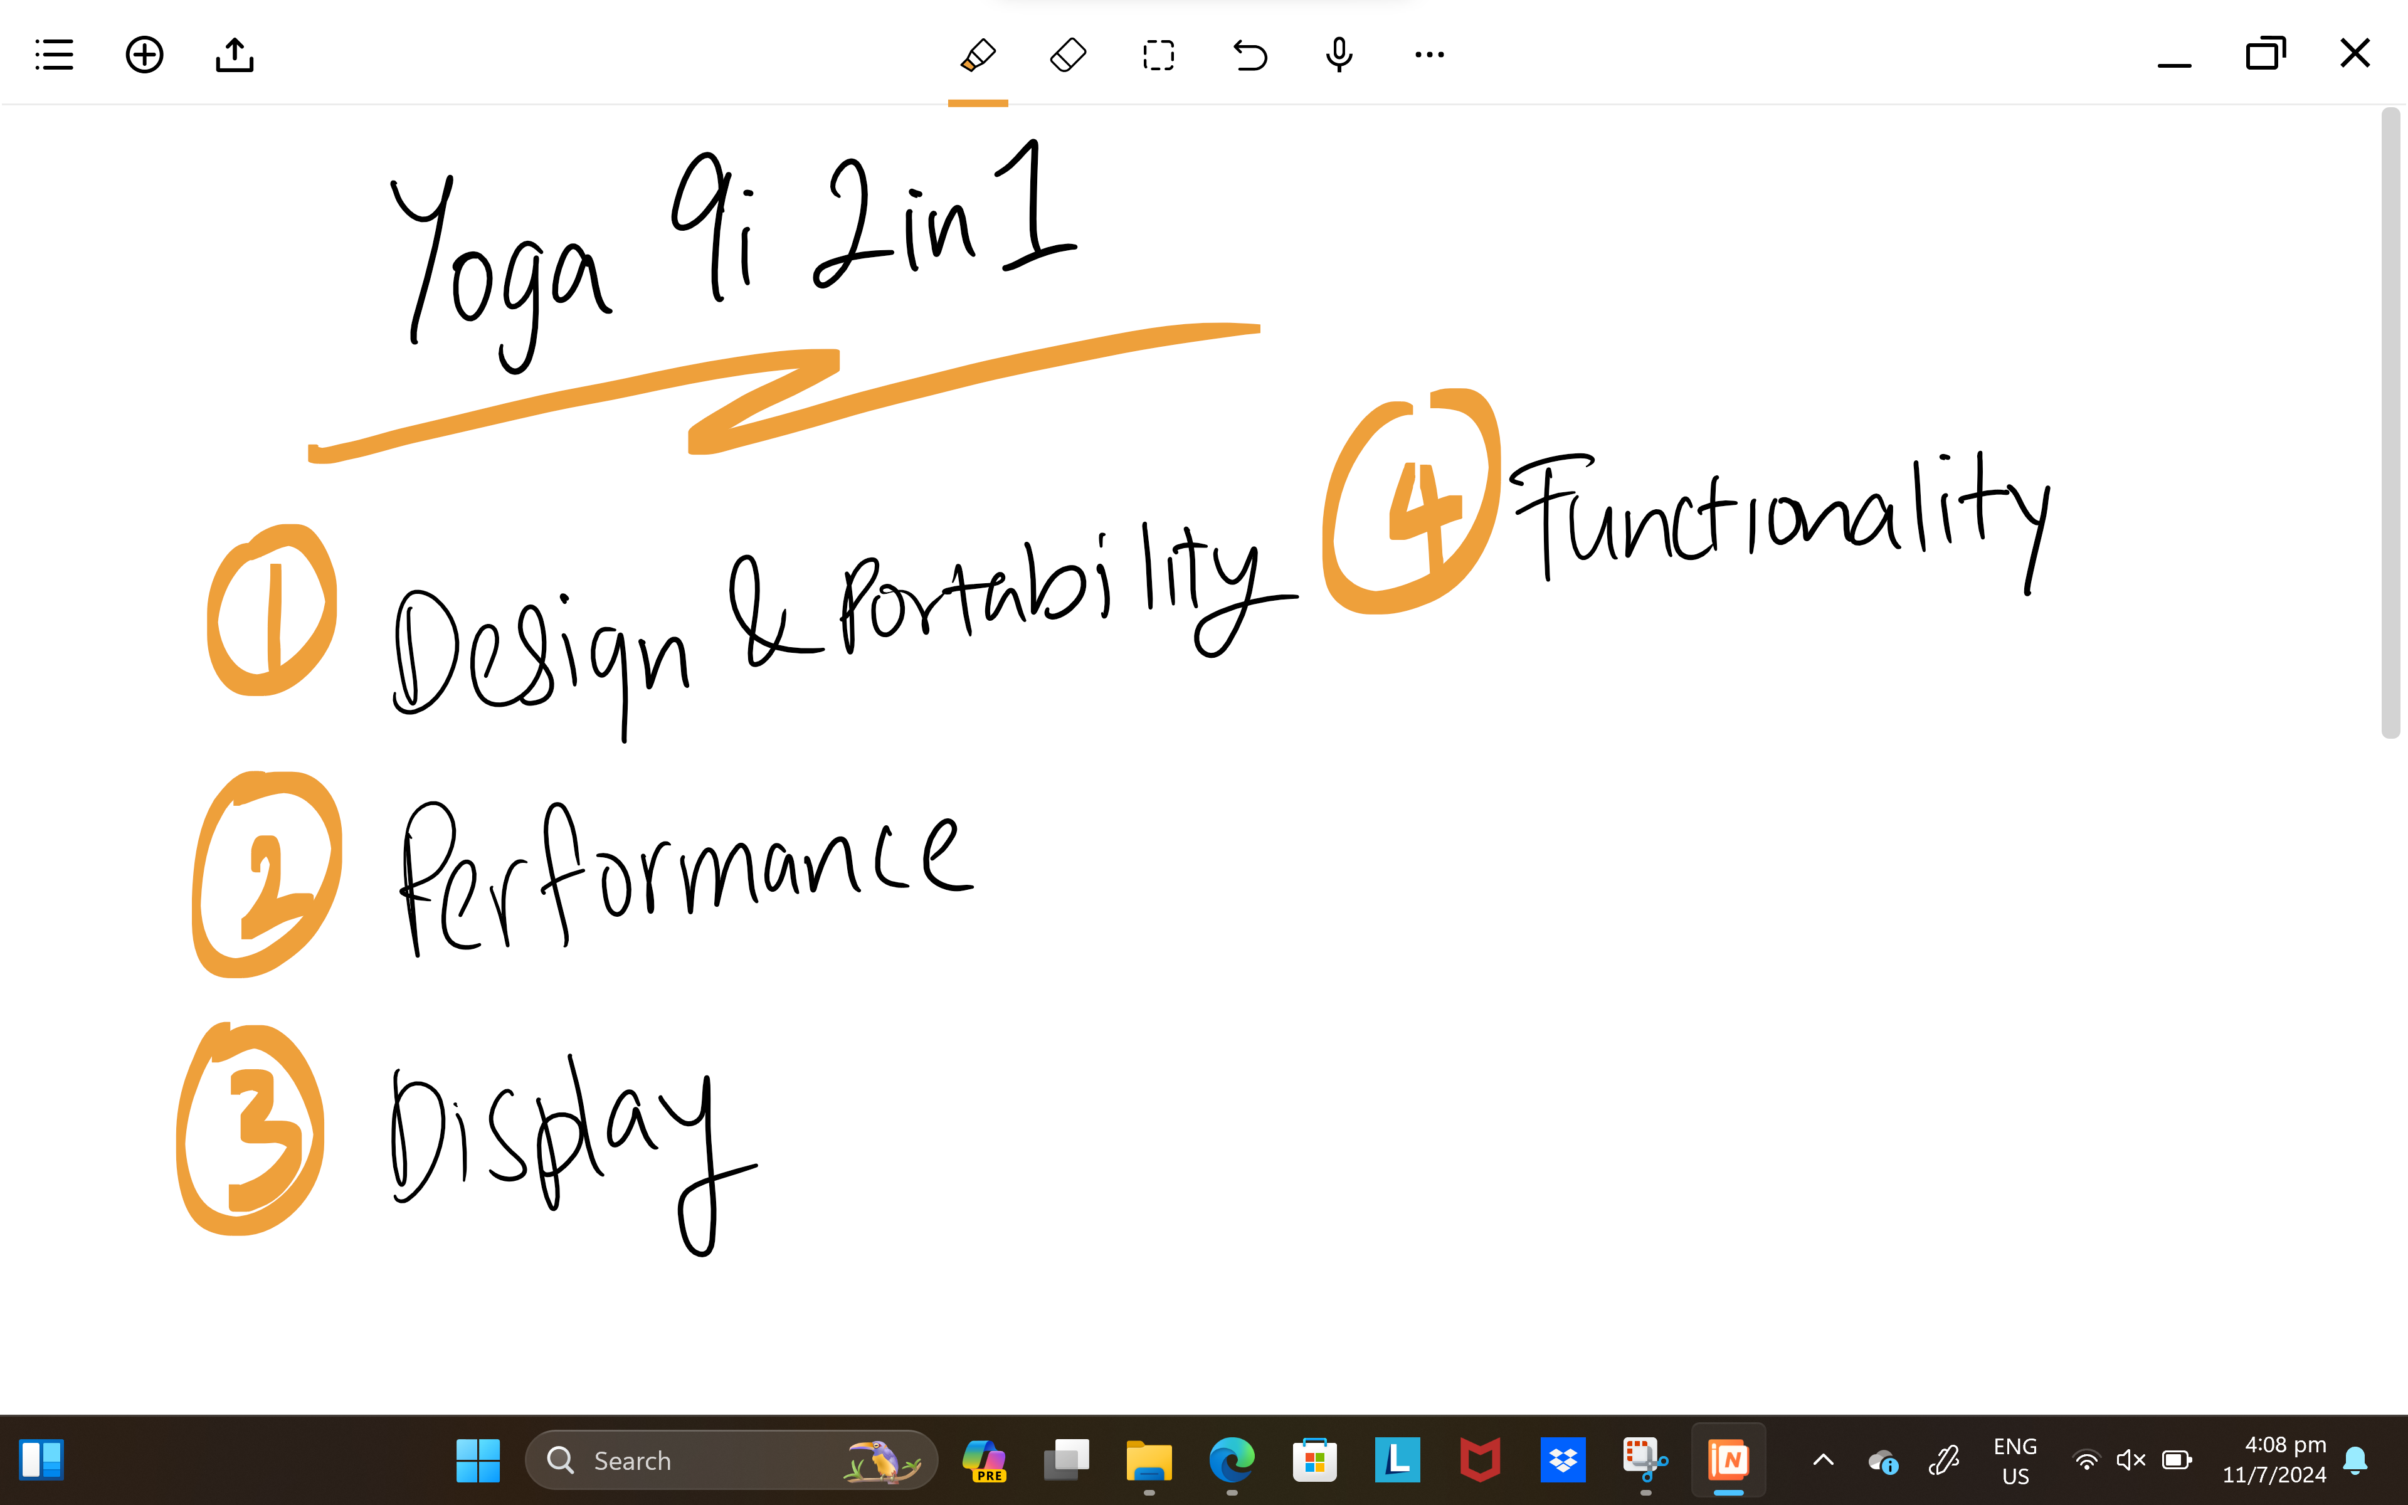
Task: Click the vertical scrollbar on the canvas
Action: click(2390, 423)
